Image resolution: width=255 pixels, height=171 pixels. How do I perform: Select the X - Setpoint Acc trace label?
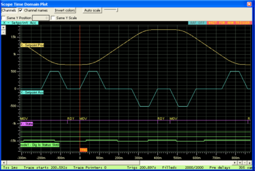pyautogui.click(x=32, y=92)
